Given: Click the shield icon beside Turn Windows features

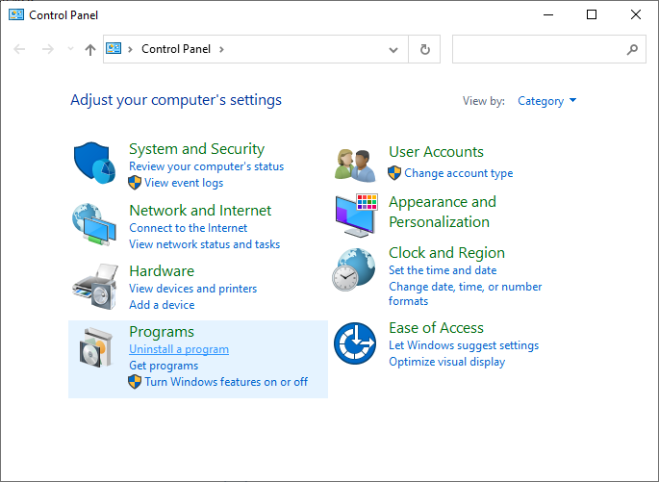Looking at the screenshot, I should (135, 382).
